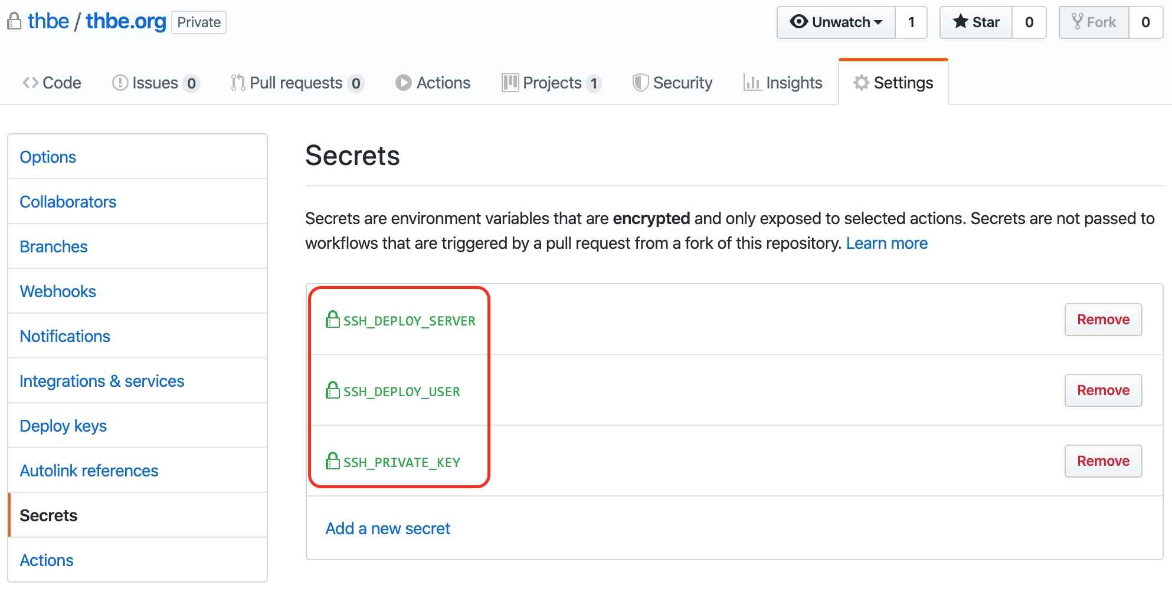Click the shield icon on the Security tab
Viewport: 1172px width, 592px height.
tap(640, 83)
